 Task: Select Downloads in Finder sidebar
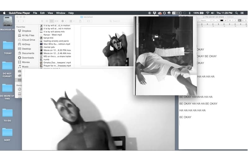click(x=28, y=58)
